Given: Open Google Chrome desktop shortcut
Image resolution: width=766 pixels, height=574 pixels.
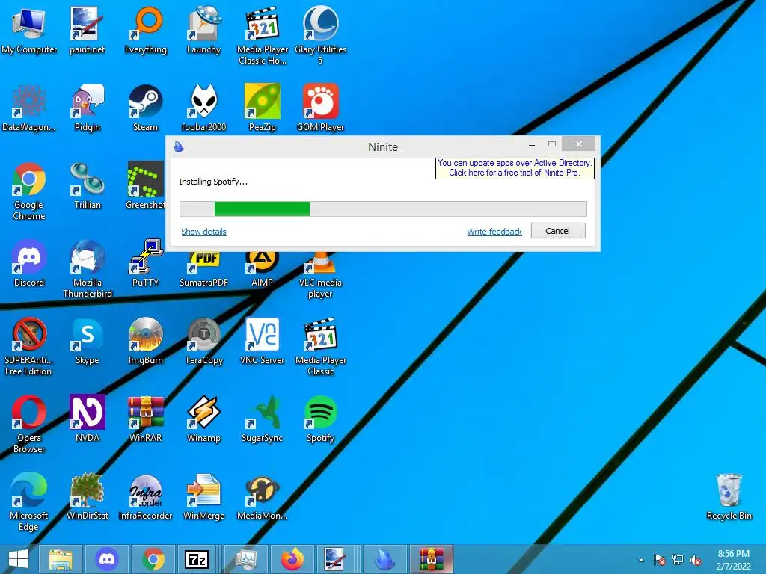Looking at the screenshot, I should pos(29,191).
